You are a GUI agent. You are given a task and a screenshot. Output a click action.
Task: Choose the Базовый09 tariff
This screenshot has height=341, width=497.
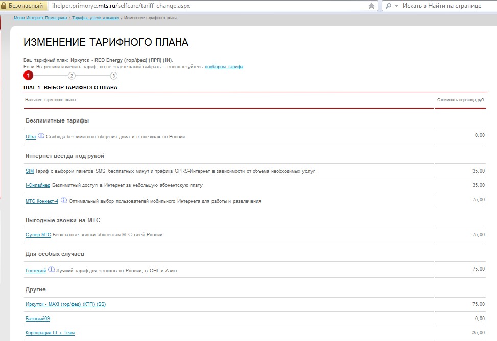[x=38, y=319]
